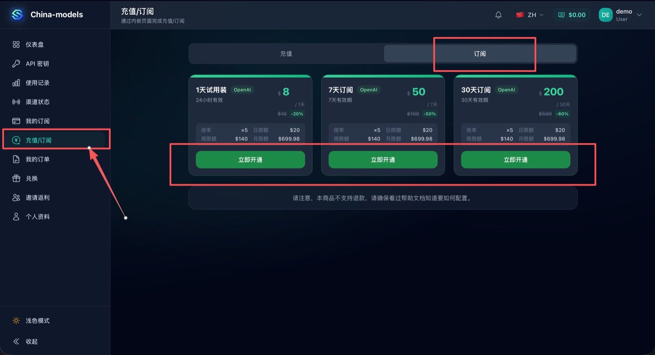655x355 pixels.
Task: Click 立即开通 for 1天试用装
Action: pyautogui.click(x=250, y=160)
